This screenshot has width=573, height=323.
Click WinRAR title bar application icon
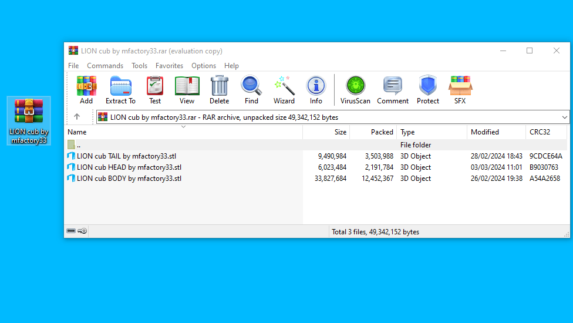click(x=73, y=51)
